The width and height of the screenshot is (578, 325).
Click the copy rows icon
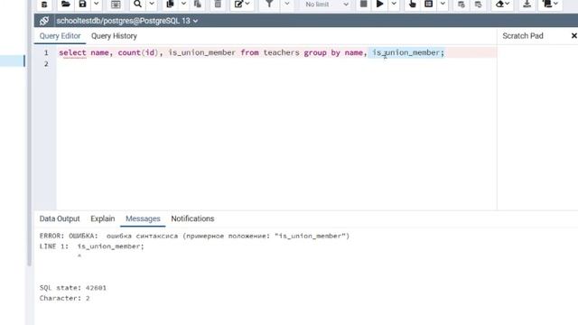click(170, 4)
